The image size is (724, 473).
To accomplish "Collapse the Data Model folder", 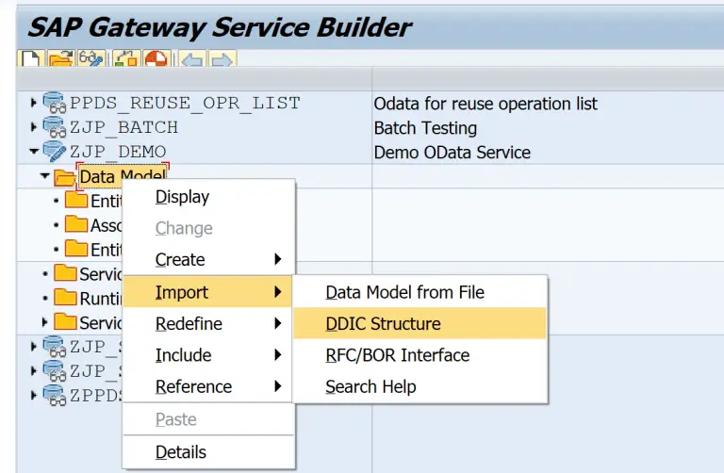I will click(45, 176).
